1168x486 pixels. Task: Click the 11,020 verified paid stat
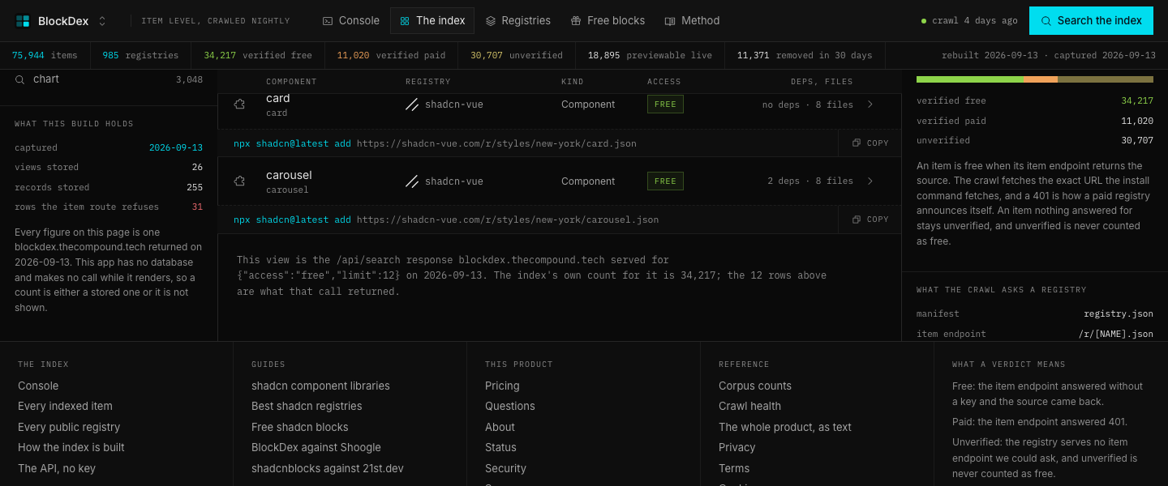391,56
